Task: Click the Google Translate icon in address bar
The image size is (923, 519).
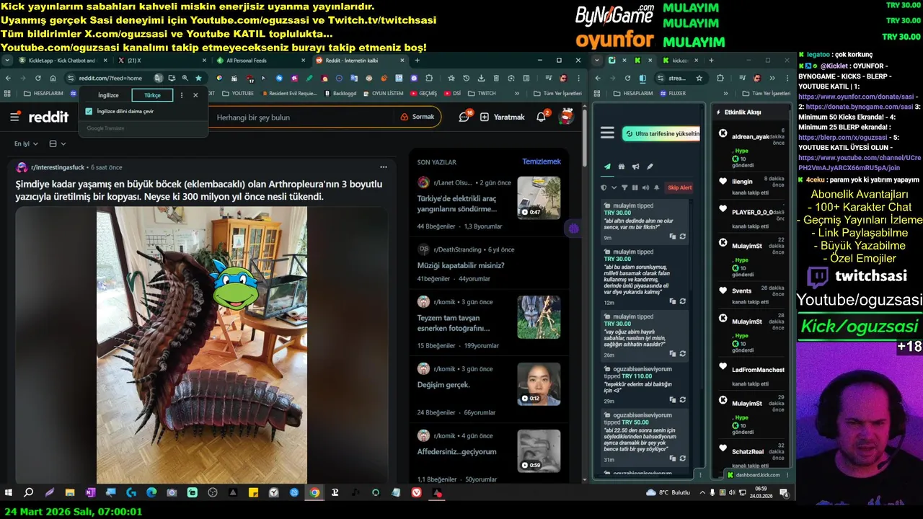Action: tap(159, 78)
